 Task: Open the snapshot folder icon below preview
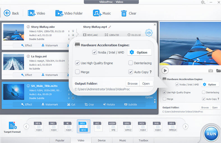[218, 71]
